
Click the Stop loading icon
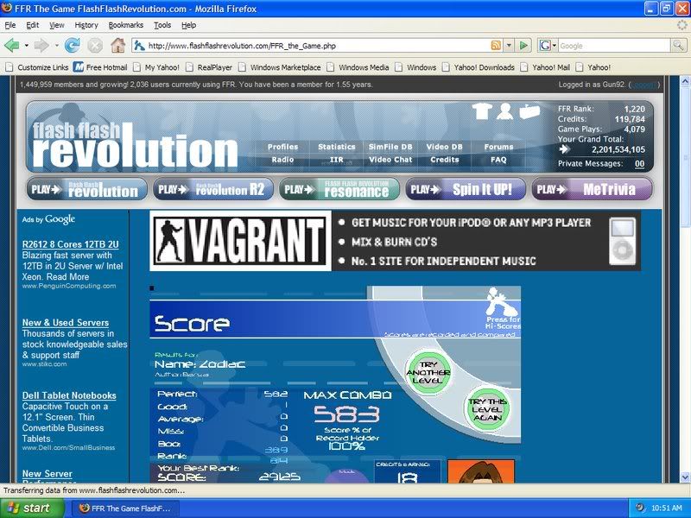[95, 46]
